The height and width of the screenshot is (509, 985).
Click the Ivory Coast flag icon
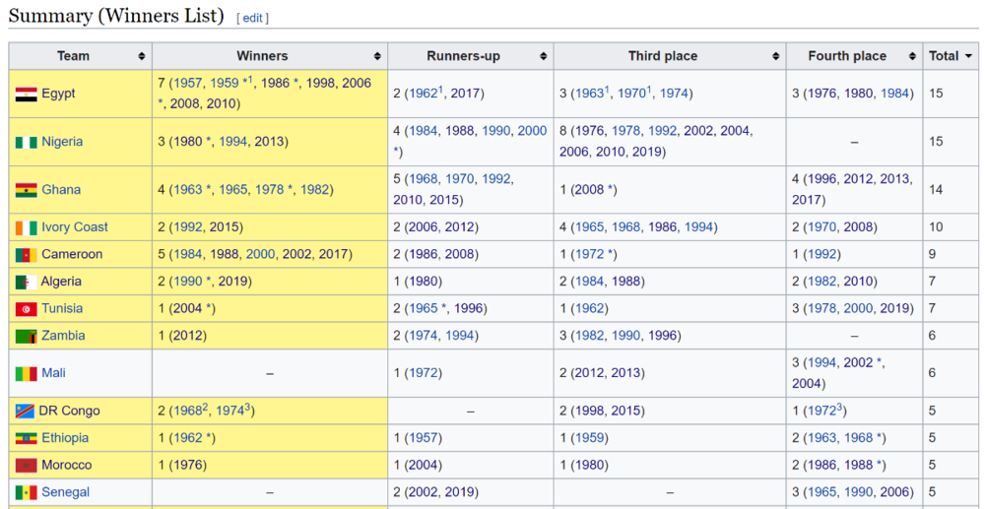point(26,227)
